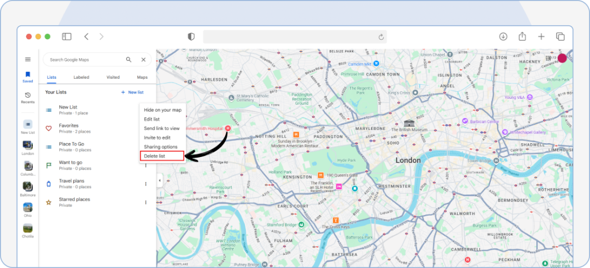Open the New List entry
The image size is (590, 268).
click(x=90, y=110)
